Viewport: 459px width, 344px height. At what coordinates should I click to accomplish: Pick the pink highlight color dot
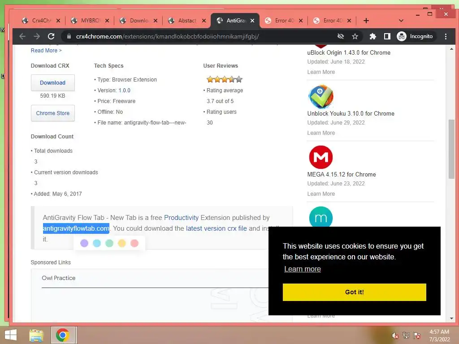tap(134, 243)
